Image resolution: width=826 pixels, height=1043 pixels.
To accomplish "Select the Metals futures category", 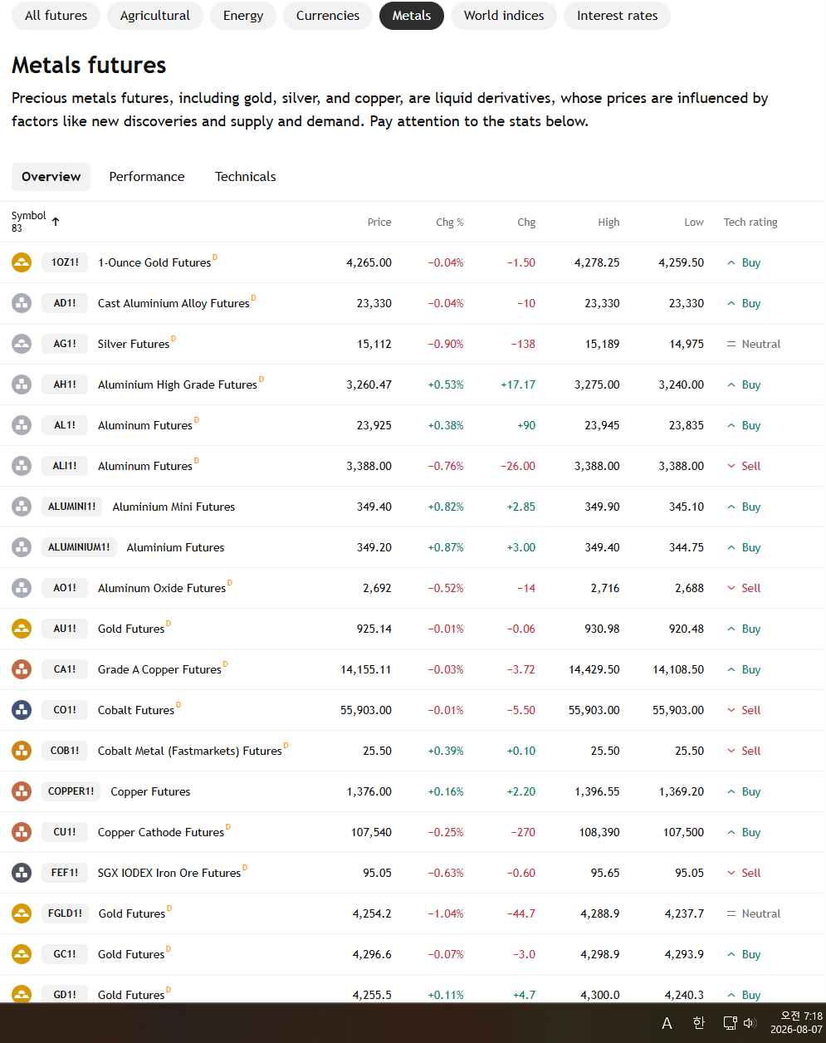I will 412,16.
